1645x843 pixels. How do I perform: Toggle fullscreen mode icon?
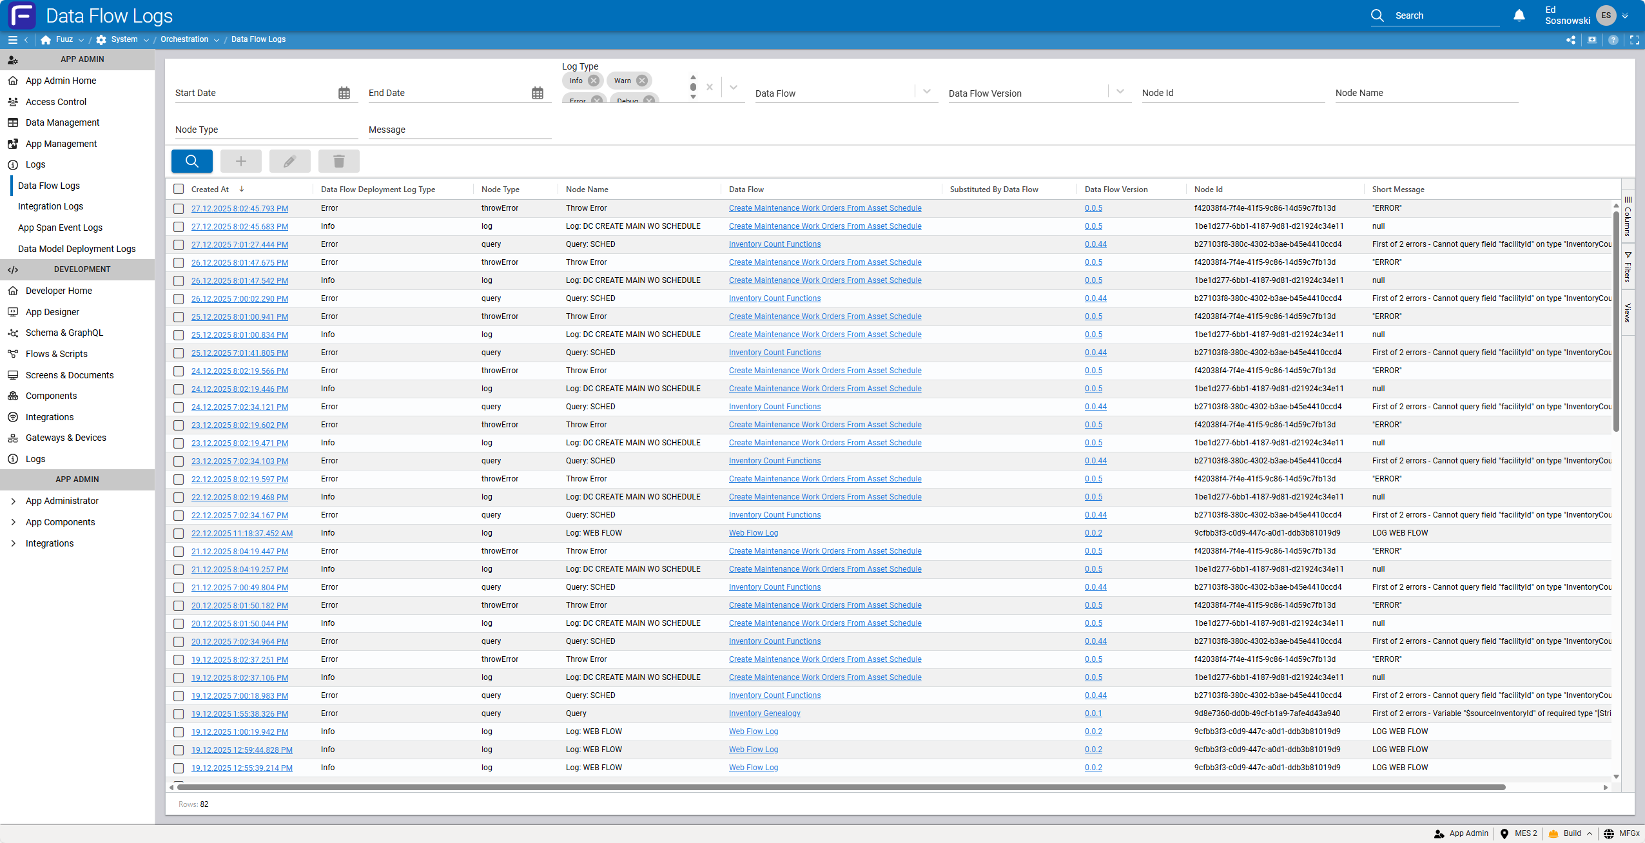1635,40
